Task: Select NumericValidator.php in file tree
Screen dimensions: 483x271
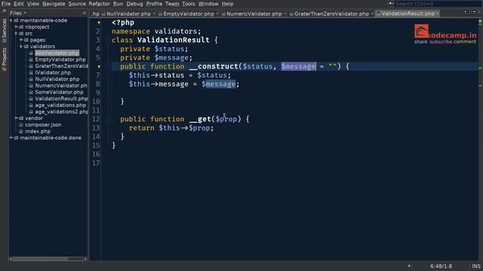Action: [x=61, y=85]
